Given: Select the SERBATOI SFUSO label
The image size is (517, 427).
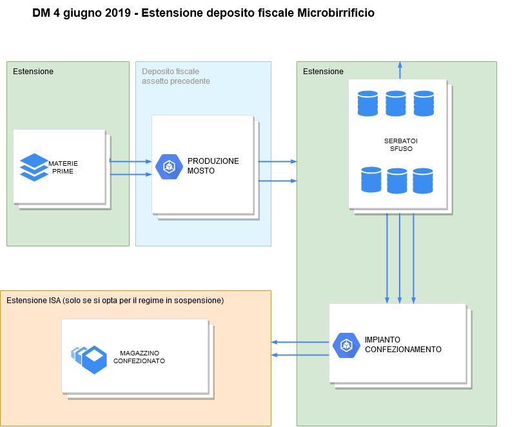Looking at the screenshot, I should 401,145.
